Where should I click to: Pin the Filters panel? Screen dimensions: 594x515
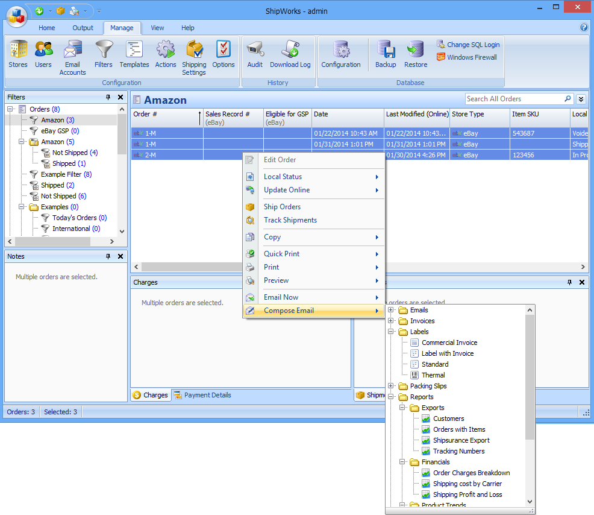(x=108, y=97)
